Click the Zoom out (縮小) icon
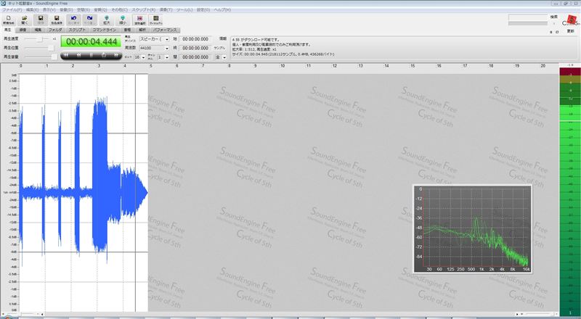 [x=123, y=20]
